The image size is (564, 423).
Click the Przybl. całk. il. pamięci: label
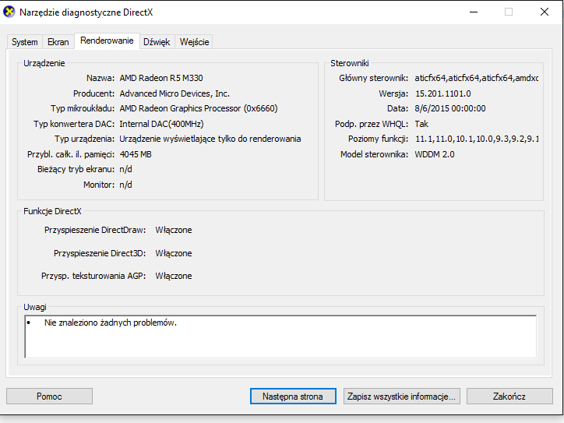pos(71,154)
